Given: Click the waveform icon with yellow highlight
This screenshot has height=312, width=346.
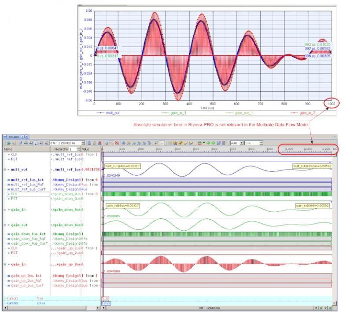Looking at the screenshot, I should tap(176, 143).
